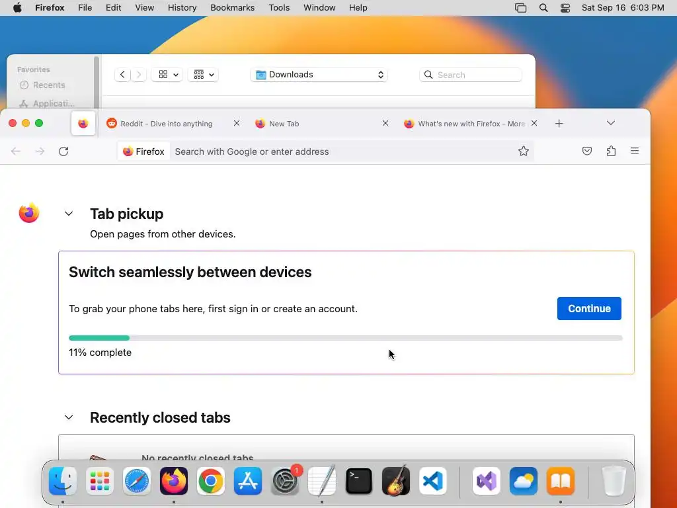
Task: Close the What's new with Firefox tab
Action: [x=534, y=123]
